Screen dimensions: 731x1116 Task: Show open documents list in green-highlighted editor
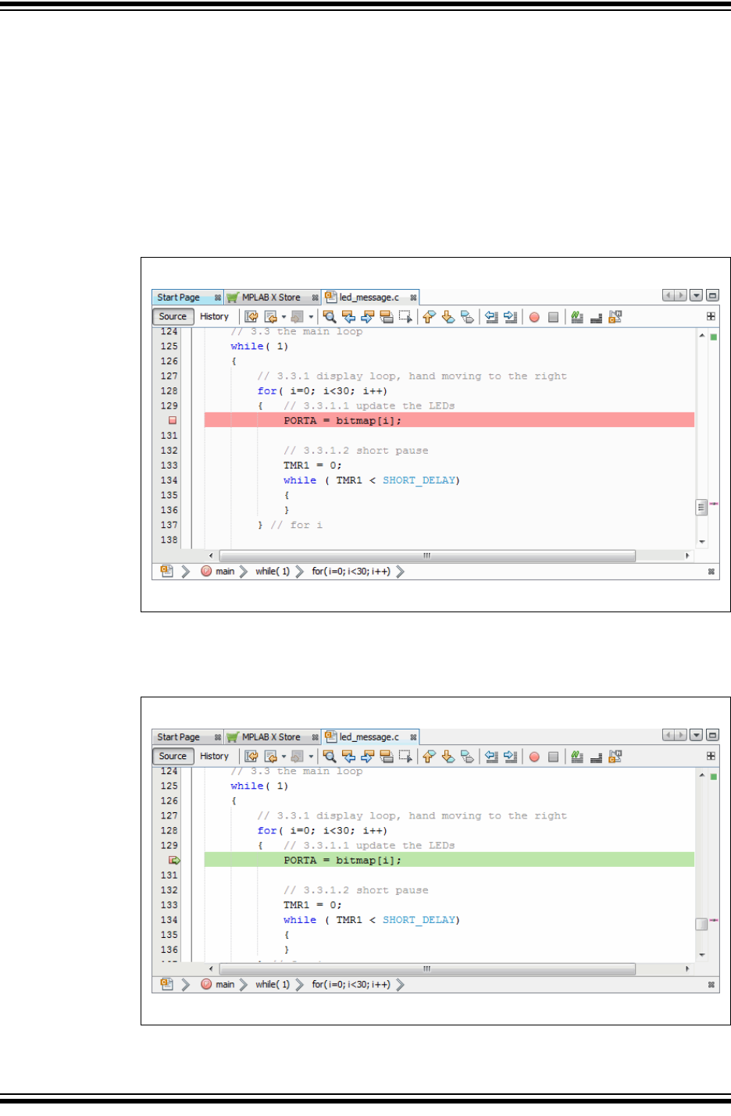[696, 736]
